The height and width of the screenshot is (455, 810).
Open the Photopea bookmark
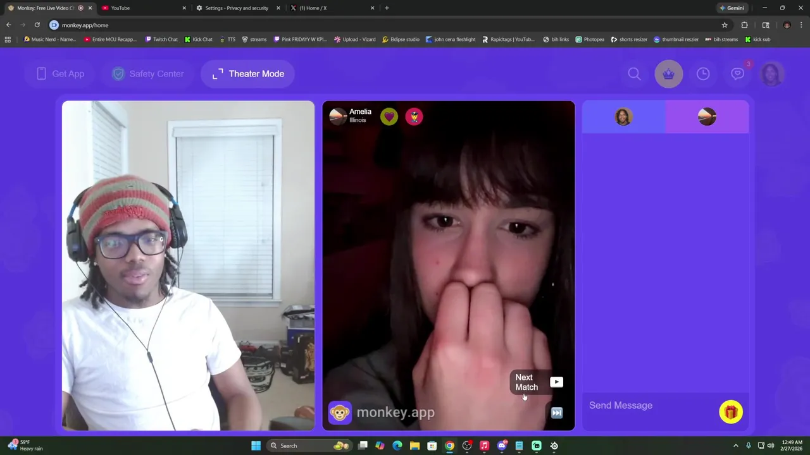[x=590, y=39]
